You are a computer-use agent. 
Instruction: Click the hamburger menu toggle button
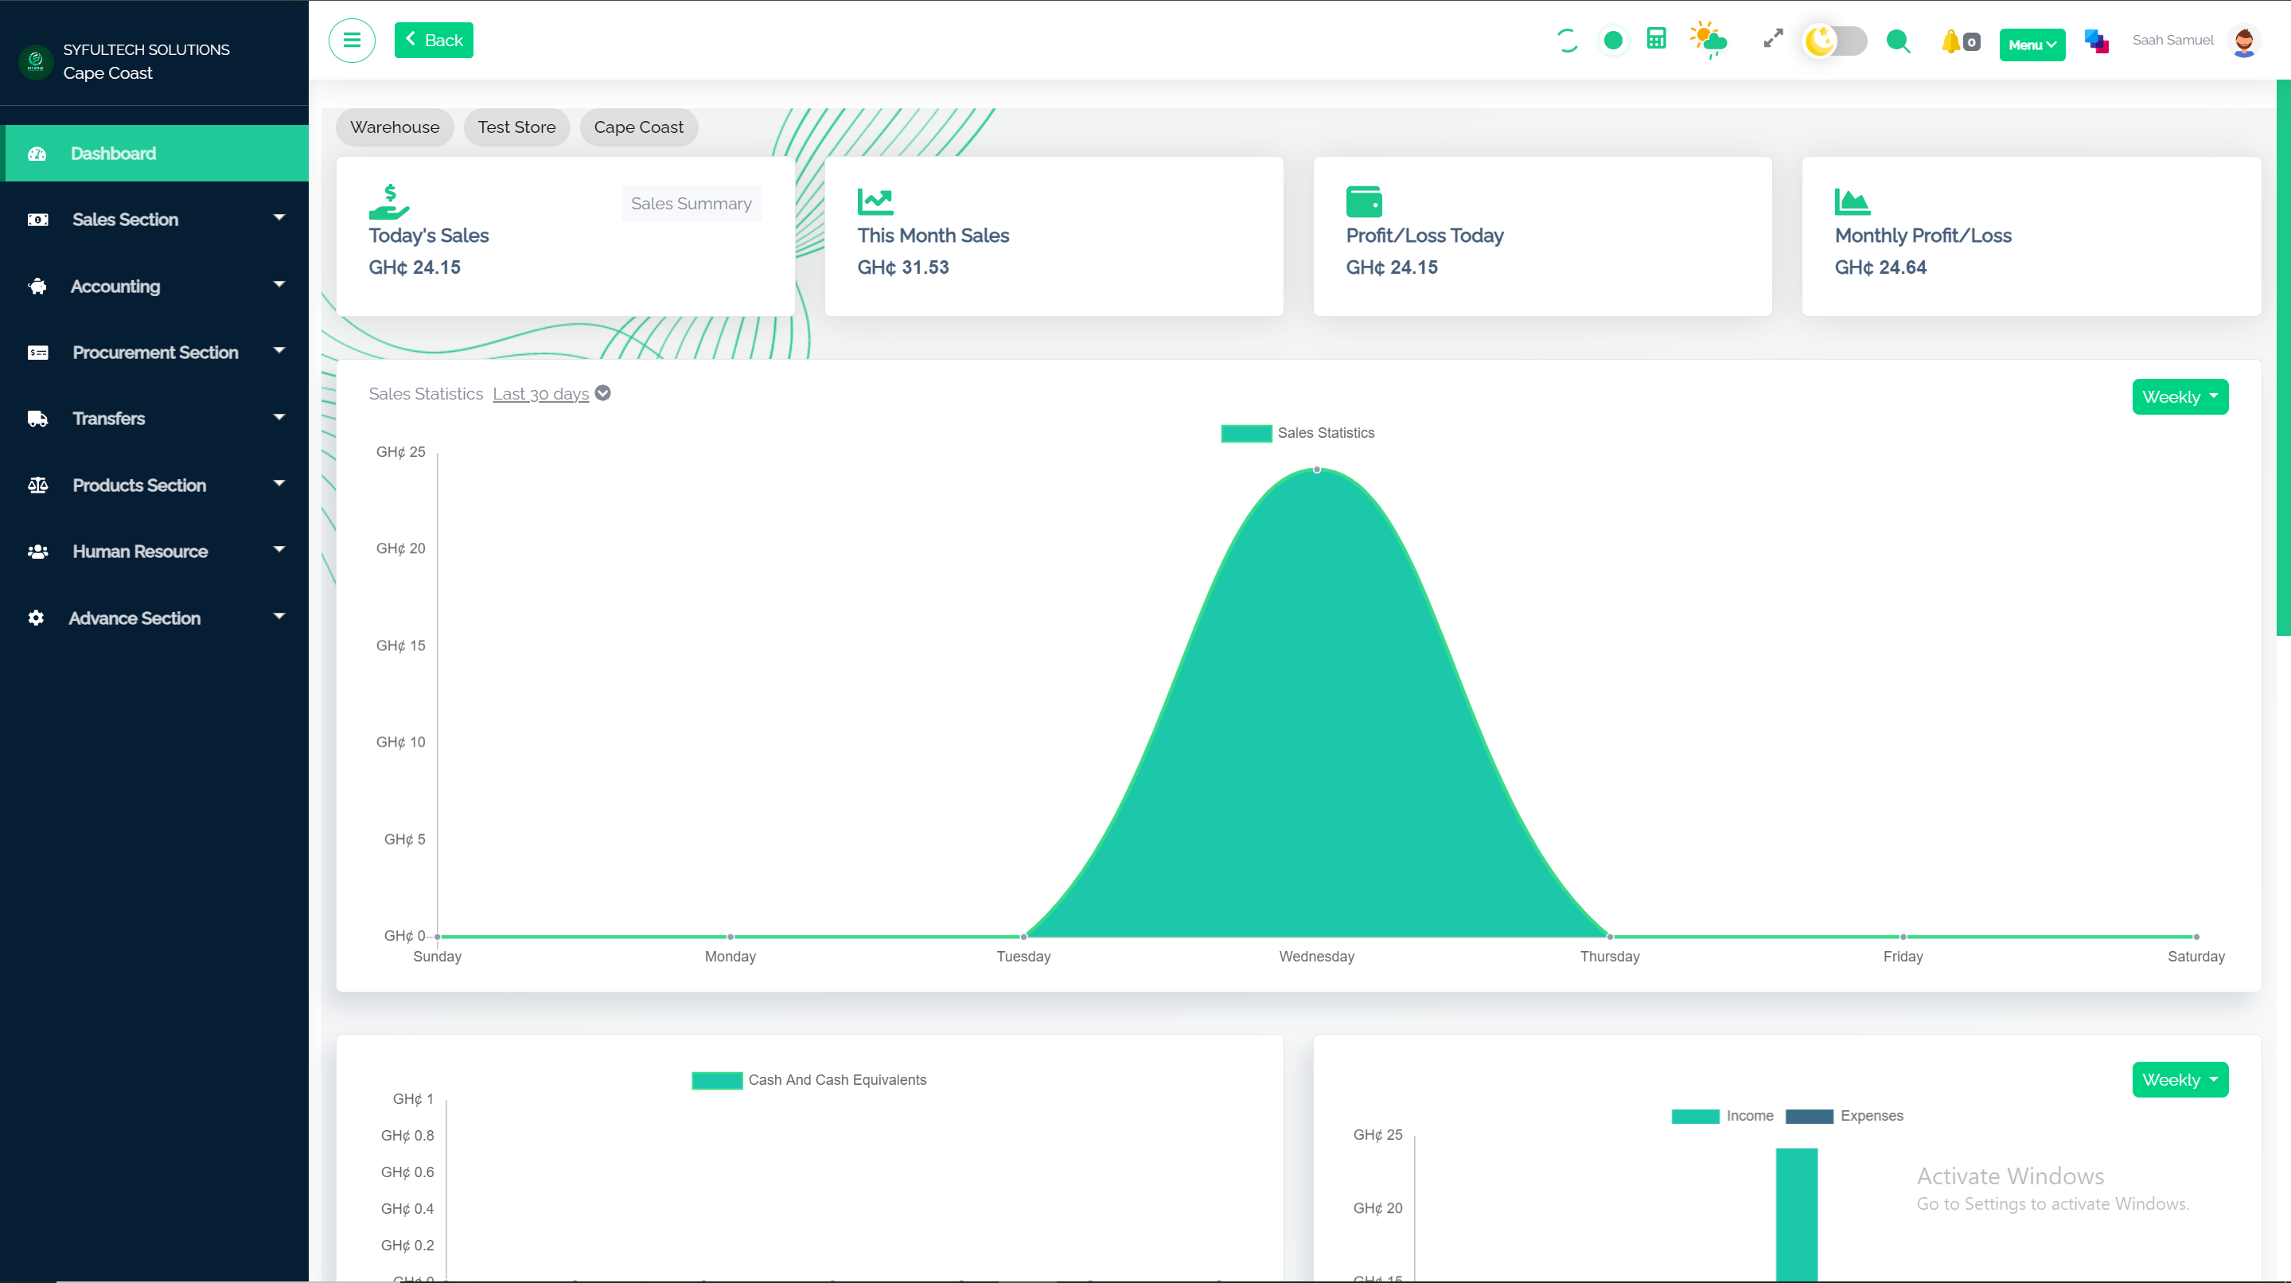point(351,40)
